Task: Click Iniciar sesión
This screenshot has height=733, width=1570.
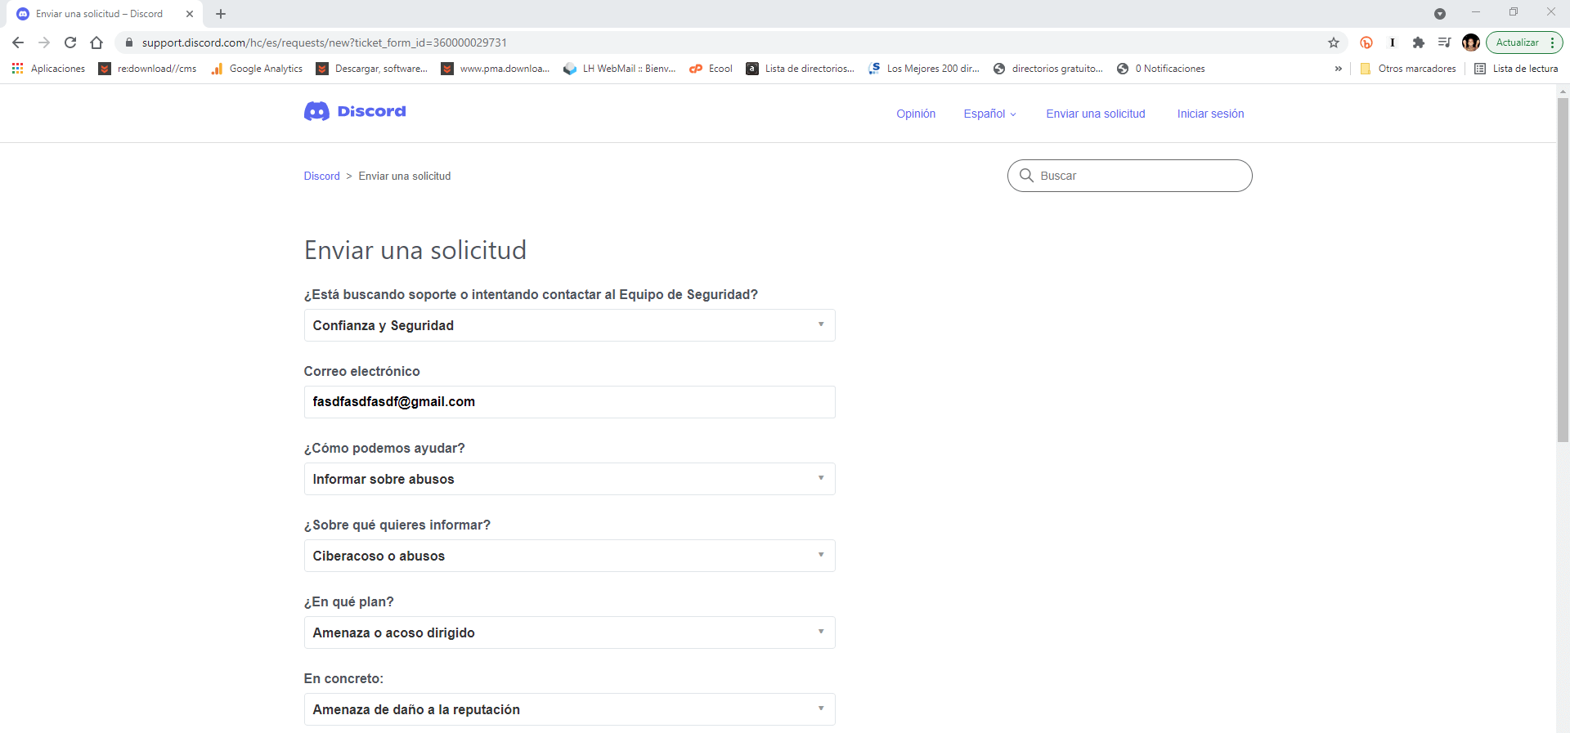Action: (1210, 114)
